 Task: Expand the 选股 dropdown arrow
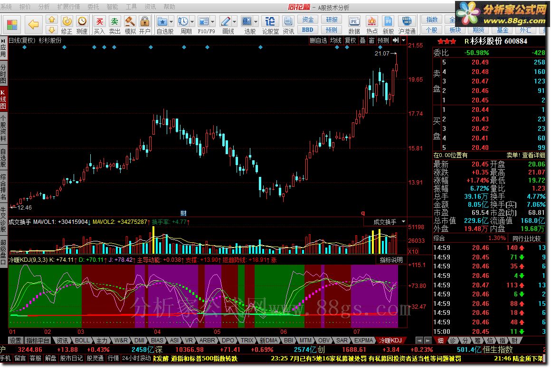256,22
